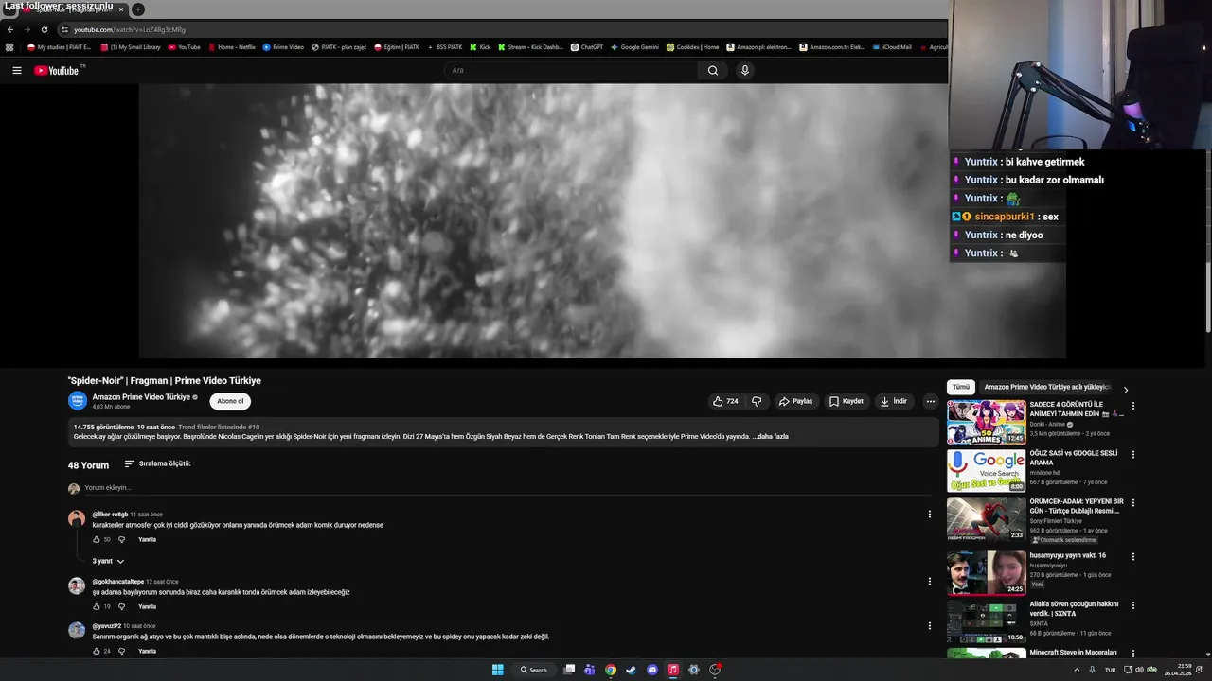
Task: Open the Google Gemini bookmark
Action: point(633,46)
